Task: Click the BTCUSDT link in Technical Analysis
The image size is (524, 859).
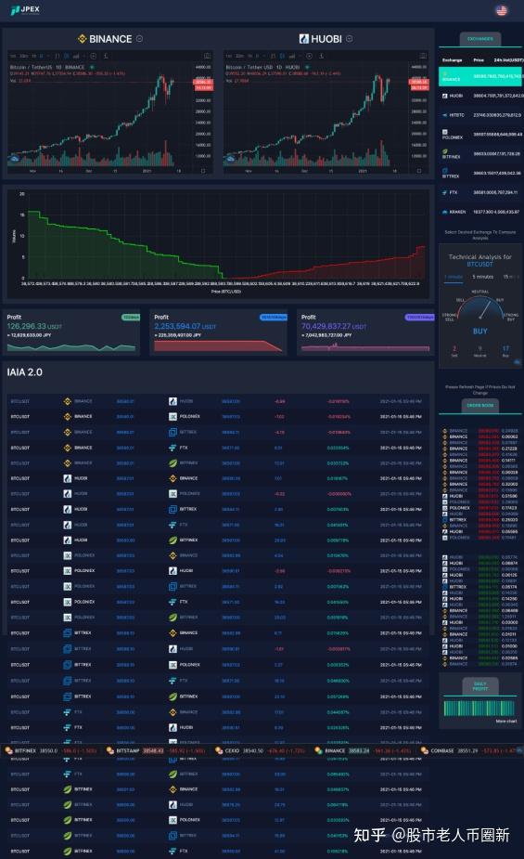Action: [479, 264]
